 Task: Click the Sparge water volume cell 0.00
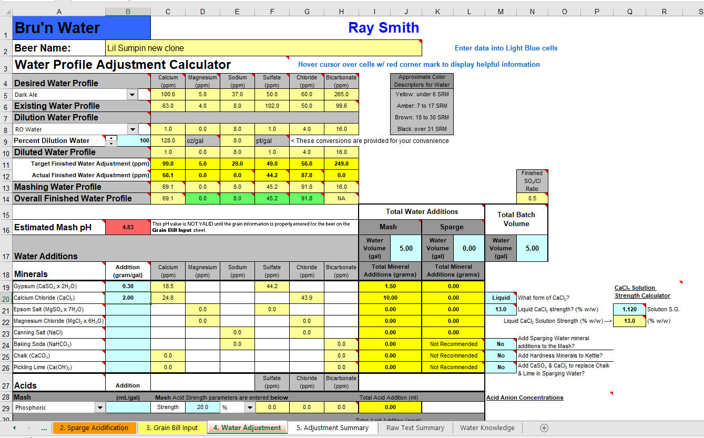[x=469, y=248]
